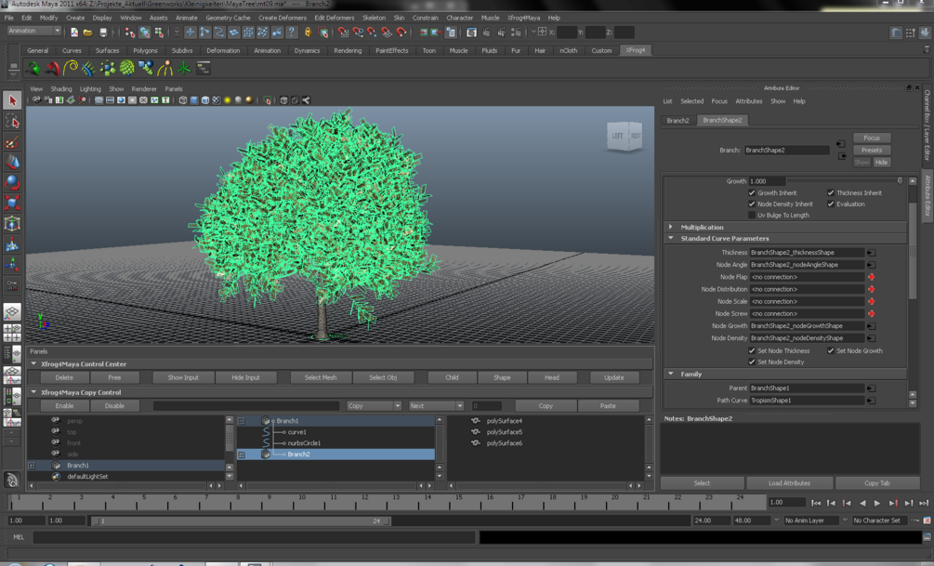934x566 pixels.
Task: Click the red XFrog shelf icon
Action: [x=52, y=69]
